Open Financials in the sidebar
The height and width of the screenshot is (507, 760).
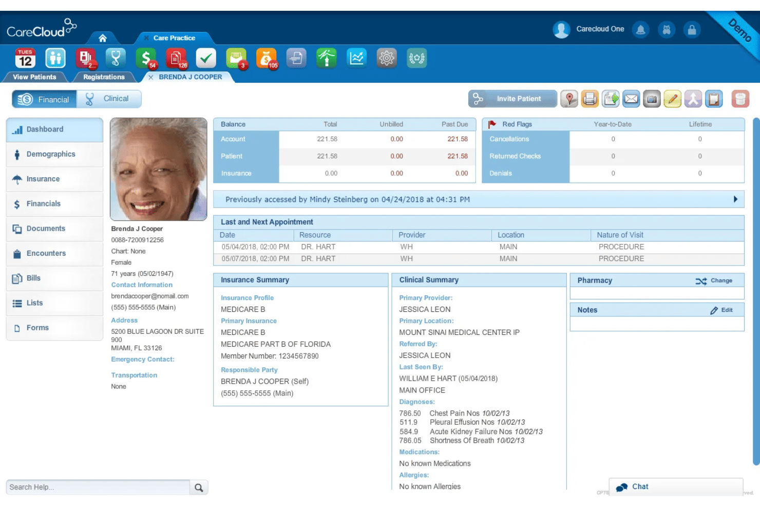(x=54, y=204)
